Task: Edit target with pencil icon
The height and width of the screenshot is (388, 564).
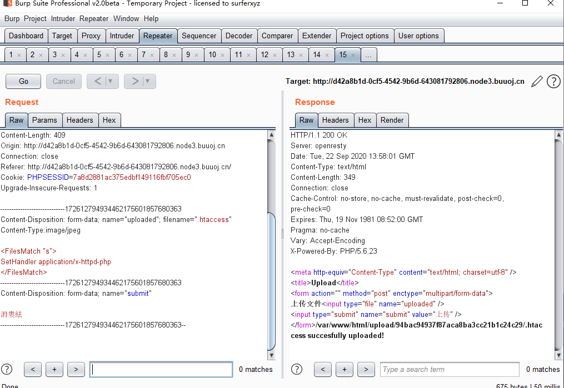Action: click(537, 82)
